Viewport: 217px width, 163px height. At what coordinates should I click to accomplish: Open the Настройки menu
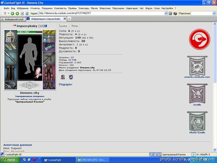point(167,8)
